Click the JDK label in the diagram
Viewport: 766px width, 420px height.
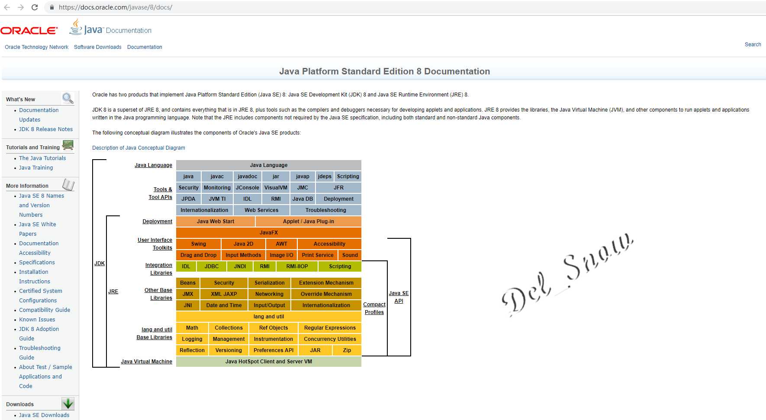[x=100, y=263]
